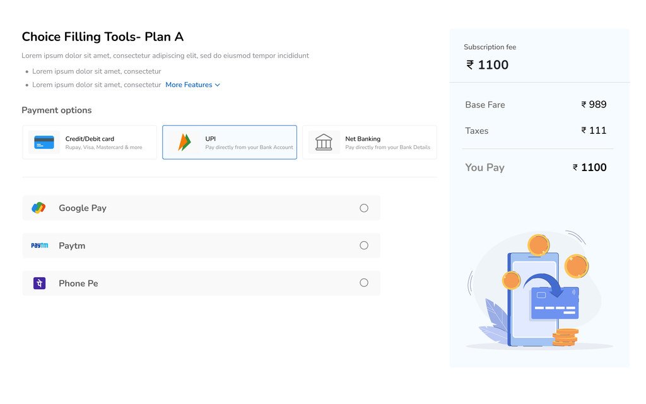The image size is (646, 404).
Task: Click the Paytm label text
Action: click(72, 246)
